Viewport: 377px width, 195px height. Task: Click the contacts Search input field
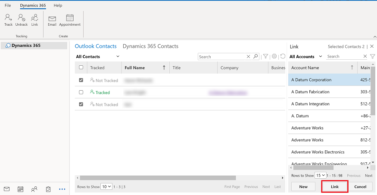222,57
